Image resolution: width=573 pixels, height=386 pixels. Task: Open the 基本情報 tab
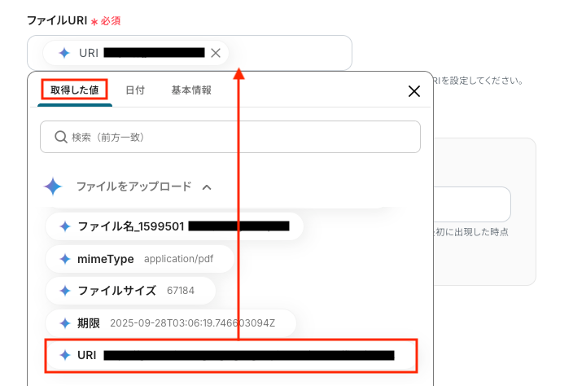coord(191,90)
